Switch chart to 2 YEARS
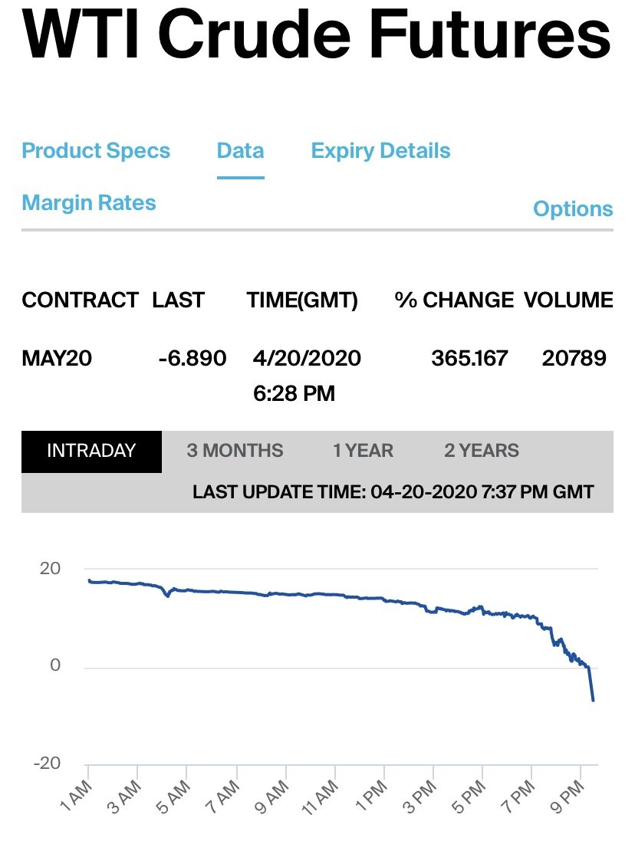The width and height of the screenshot is (635, 844). pos(482,451)
